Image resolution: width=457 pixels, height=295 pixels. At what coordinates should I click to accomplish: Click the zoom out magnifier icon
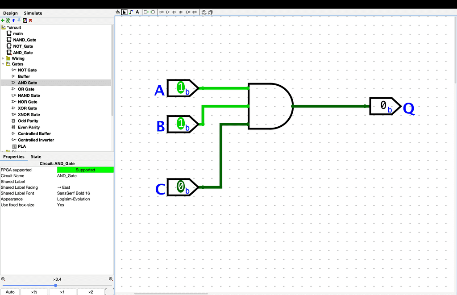[x=3, y=279]
